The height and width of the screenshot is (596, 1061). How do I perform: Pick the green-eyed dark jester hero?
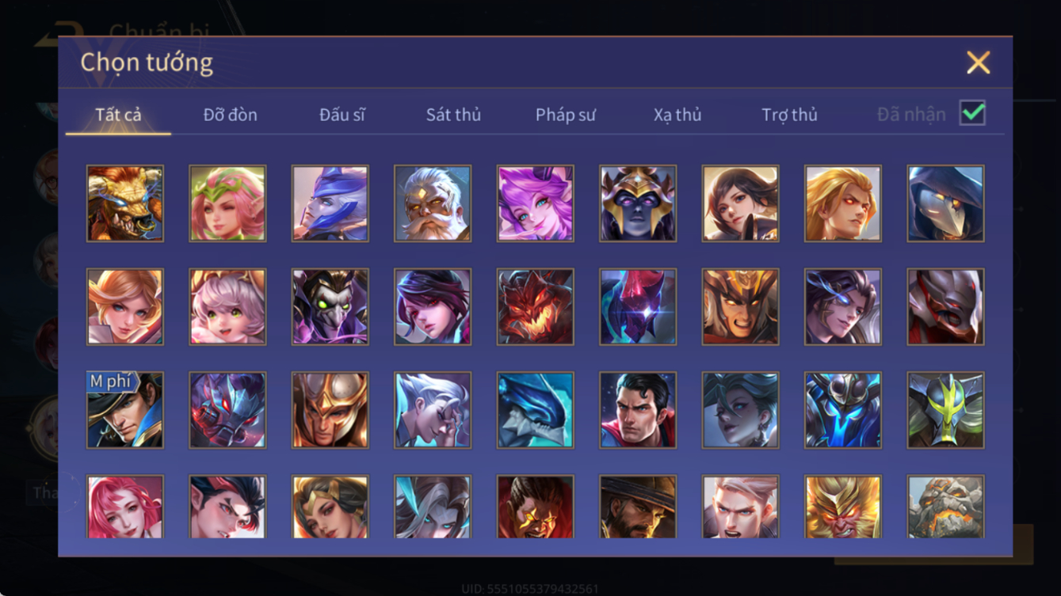point(330,306)
